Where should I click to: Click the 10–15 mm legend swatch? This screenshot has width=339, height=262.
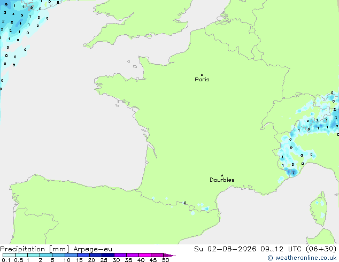click(x=71, y=255)
